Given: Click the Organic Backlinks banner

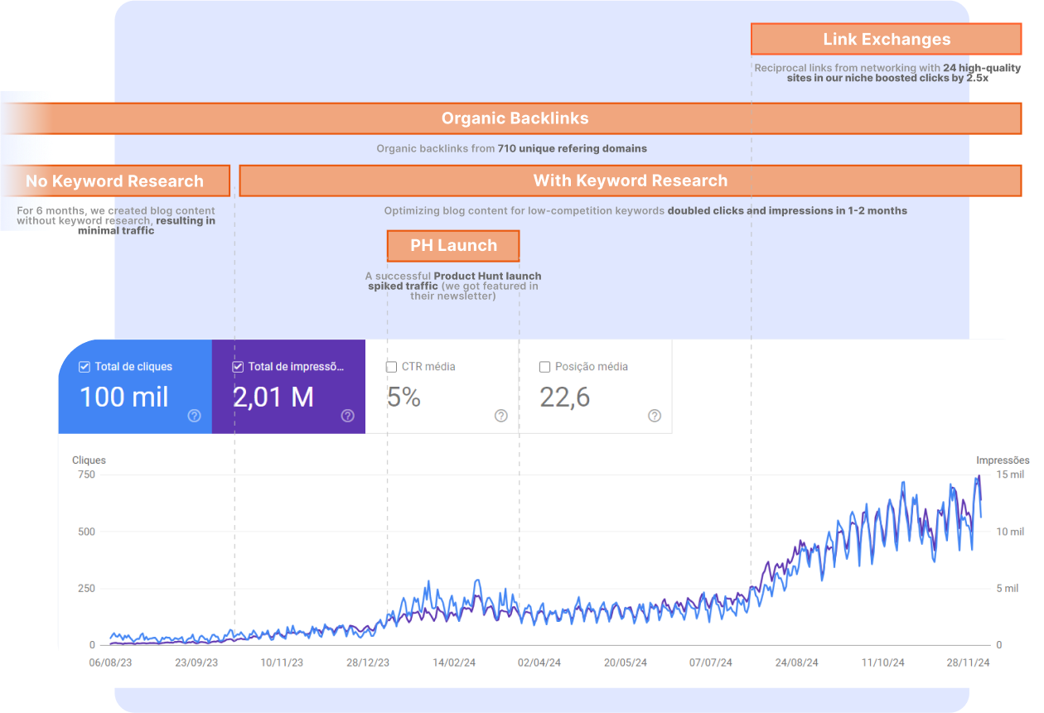Looking at the screenshot, I should (x=515, y=118).
